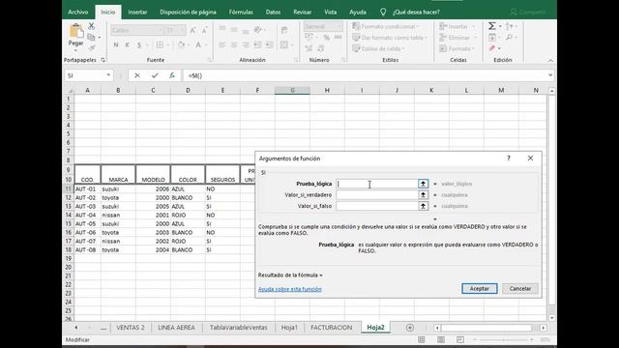Switch to the Revisar ribbon tab
This screenshot has width=619, height=348.
pos(303,12)
